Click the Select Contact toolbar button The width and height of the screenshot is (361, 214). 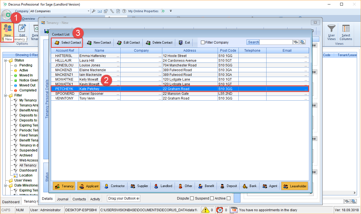coord(68,43)
